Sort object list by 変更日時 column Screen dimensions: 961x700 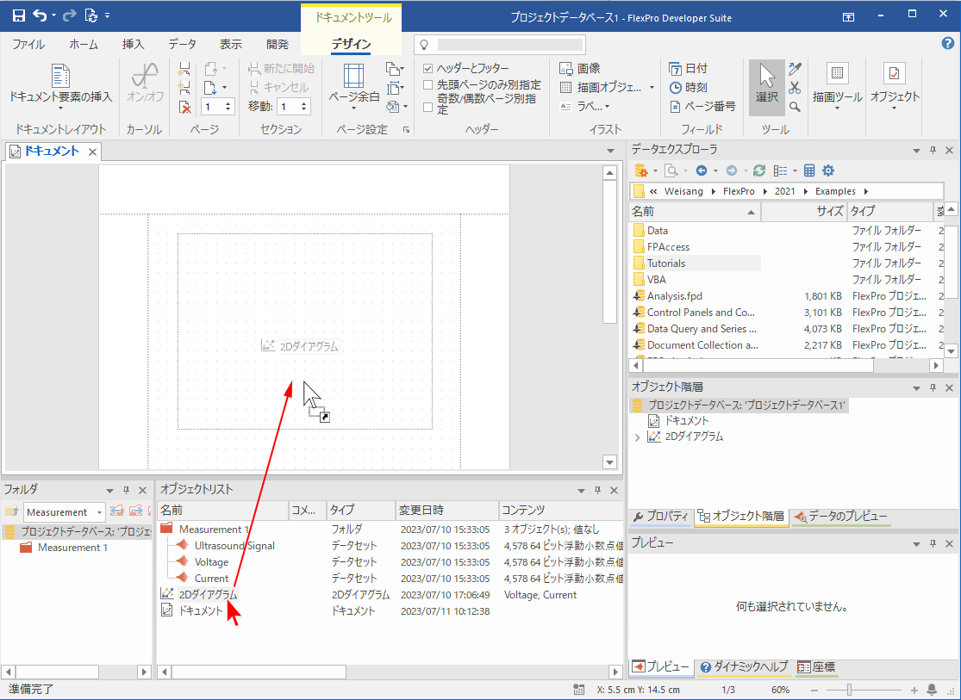pyautogui.click(x=446, y=511)
